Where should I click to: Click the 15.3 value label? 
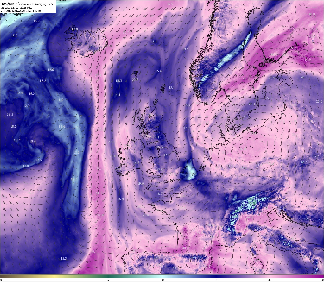click(x=64, y=258)
